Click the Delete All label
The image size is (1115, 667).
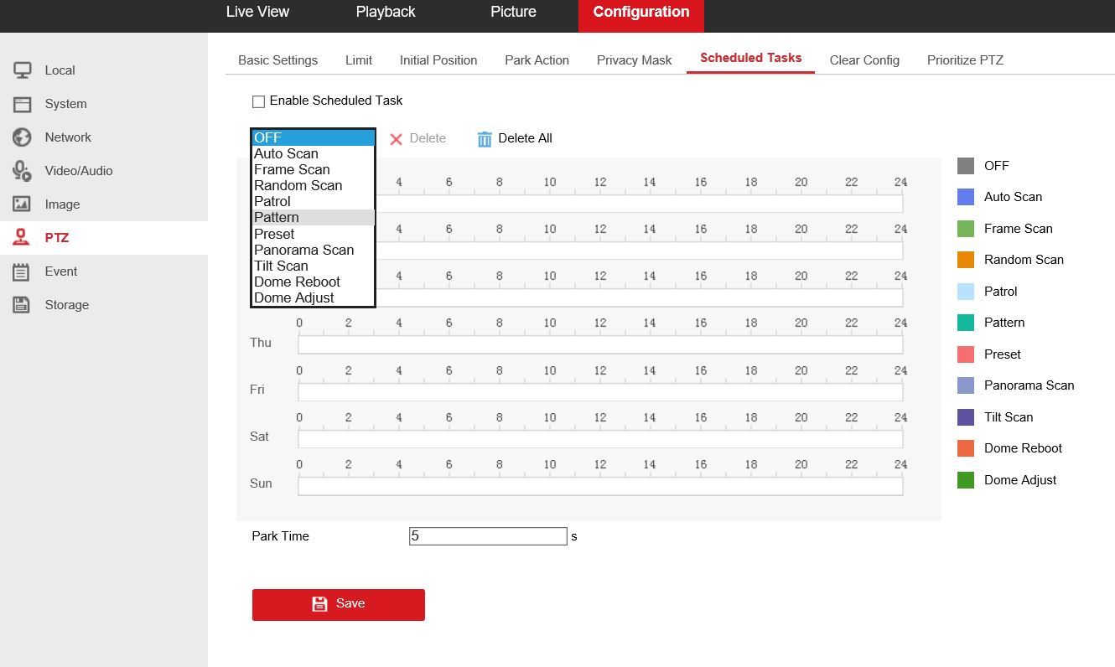pos(525,138)
